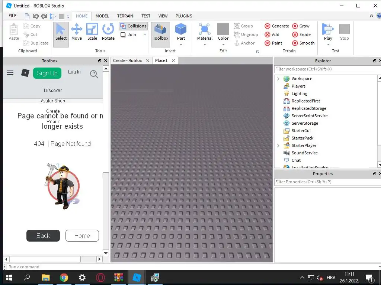The height and width of the screenshot is (285, 381).
Task: Redo the last action
Action: pos(44,16)
